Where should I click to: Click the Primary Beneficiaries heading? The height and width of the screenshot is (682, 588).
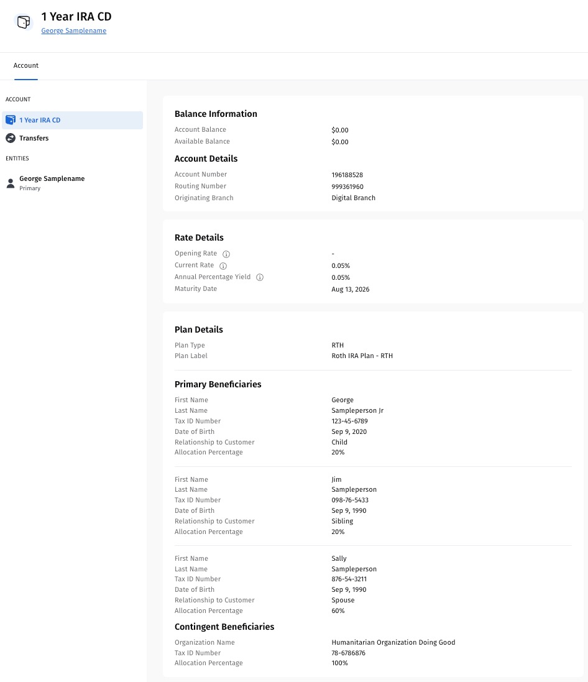218,384
